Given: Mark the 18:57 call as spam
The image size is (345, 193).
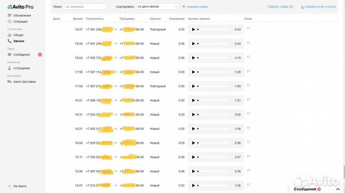Looking at the screenshot, I should pos(249,29).
